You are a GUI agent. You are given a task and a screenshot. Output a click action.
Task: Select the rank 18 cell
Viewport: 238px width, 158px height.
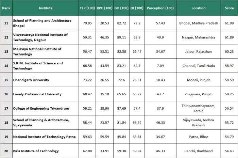click(6, 123)
